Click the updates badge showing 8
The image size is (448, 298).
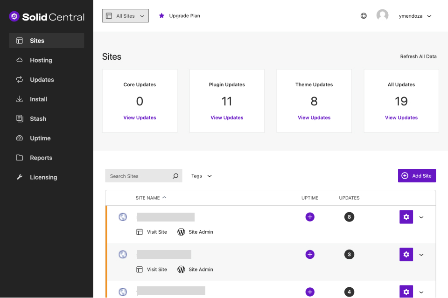coord(349,217)
